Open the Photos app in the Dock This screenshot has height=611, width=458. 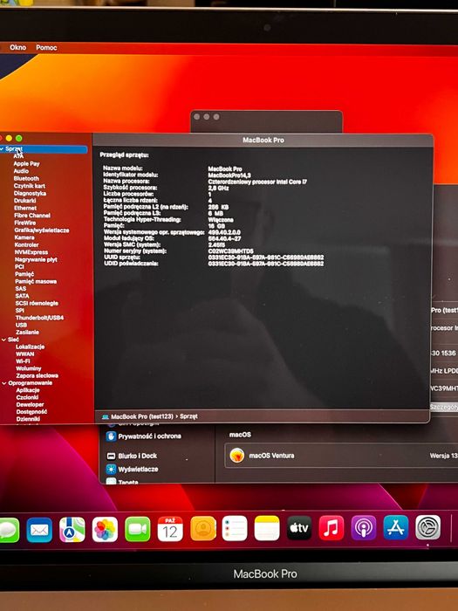[x=105, y=530]
